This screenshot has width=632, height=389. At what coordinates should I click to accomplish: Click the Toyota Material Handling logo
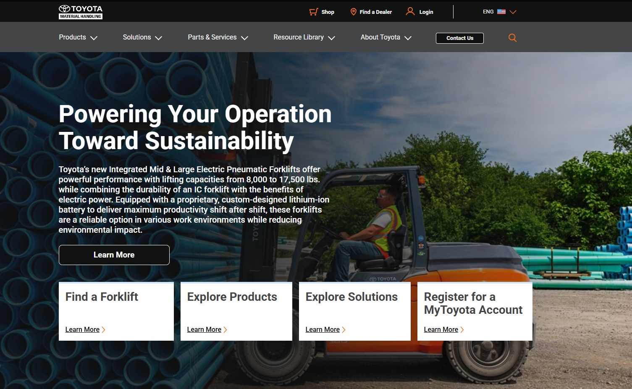point(81,12)
